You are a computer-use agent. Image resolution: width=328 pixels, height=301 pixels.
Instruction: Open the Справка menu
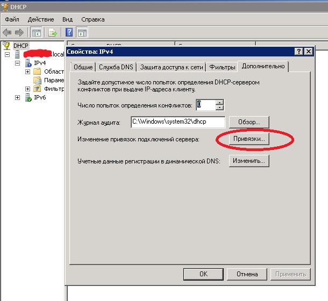[x=93, y=19]
